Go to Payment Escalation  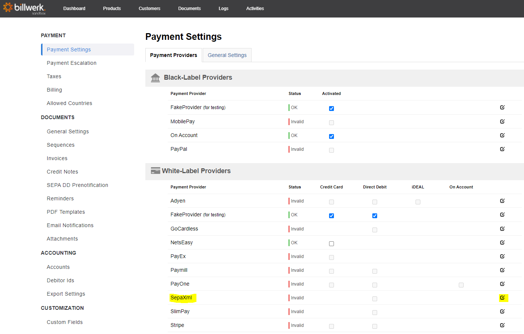[72, 63]
